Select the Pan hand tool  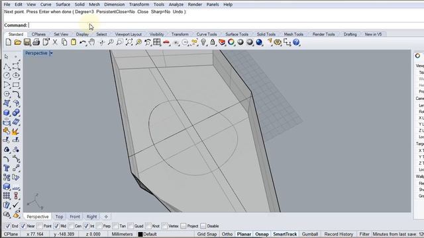coord(92,42)
